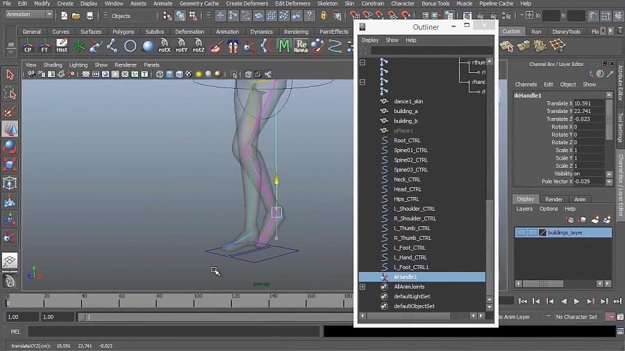Click go to start of playback range
Viewport: 625px width, 351px height.
pos(522,301)
